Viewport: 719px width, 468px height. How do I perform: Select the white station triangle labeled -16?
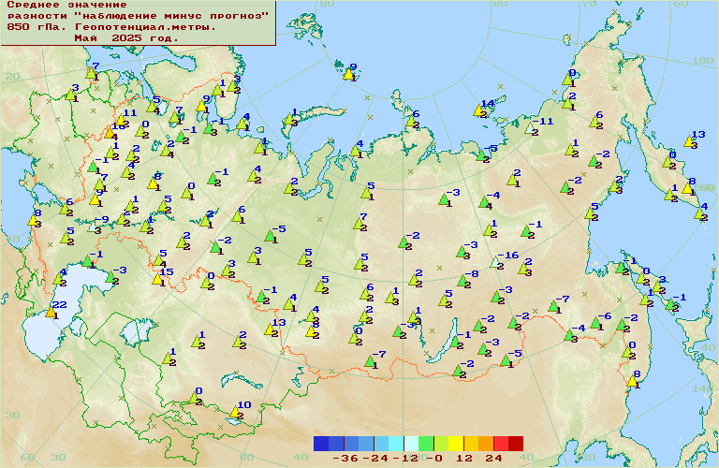[x=497, y=262]
